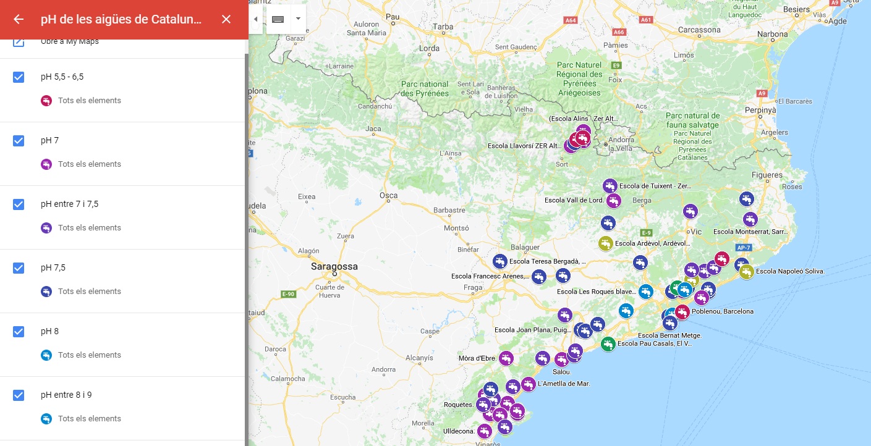This screenshot has height=446, width=871.
Task: Click the pH 5,5 - 6,5 layer title
Action: pyautogui.click(x=62, y=77)
